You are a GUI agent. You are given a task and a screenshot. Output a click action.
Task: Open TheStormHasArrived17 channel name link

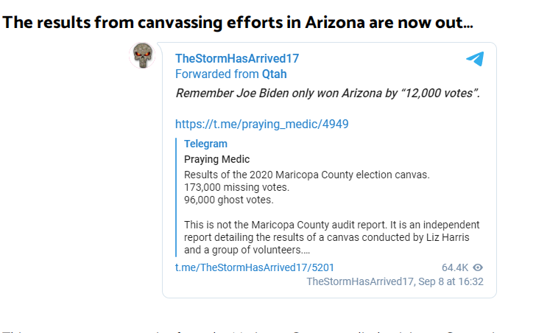(237, 58)
